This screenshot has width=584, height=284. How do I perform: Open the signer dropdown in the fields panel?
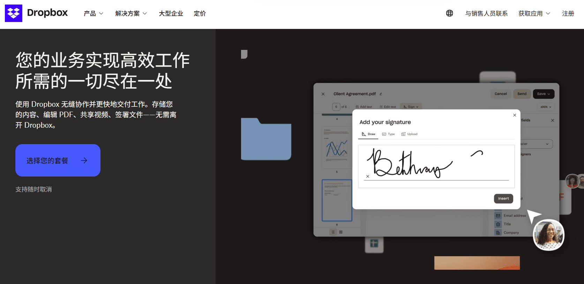click(x=537, y=144)
